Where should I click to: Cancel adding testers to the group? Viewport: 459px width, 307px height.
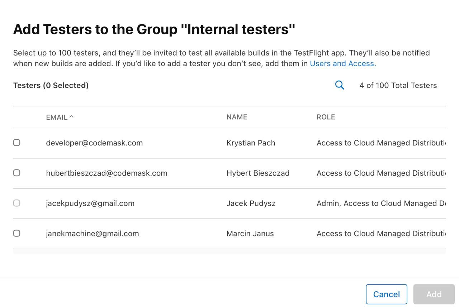click(386, 294)
